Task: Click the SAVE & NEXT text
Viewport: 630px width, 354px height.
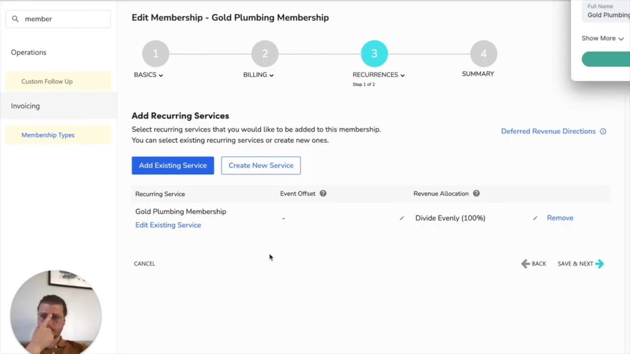Action: (575, 264)
